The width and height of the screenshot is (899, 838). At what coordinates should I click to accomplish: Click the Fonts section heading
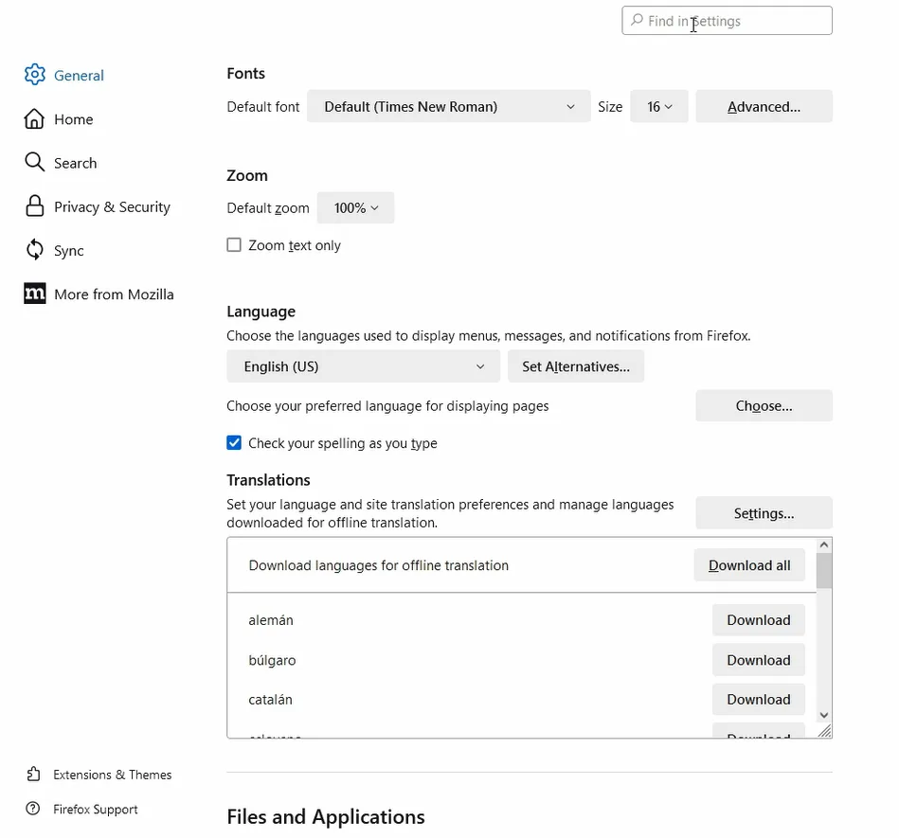246,73
